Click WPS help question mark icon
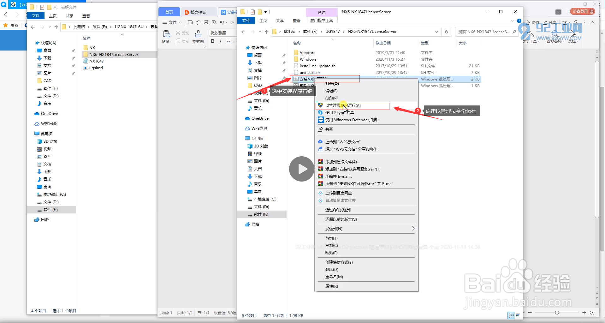Viewport: 605px width, 323px height. point(576,22)
